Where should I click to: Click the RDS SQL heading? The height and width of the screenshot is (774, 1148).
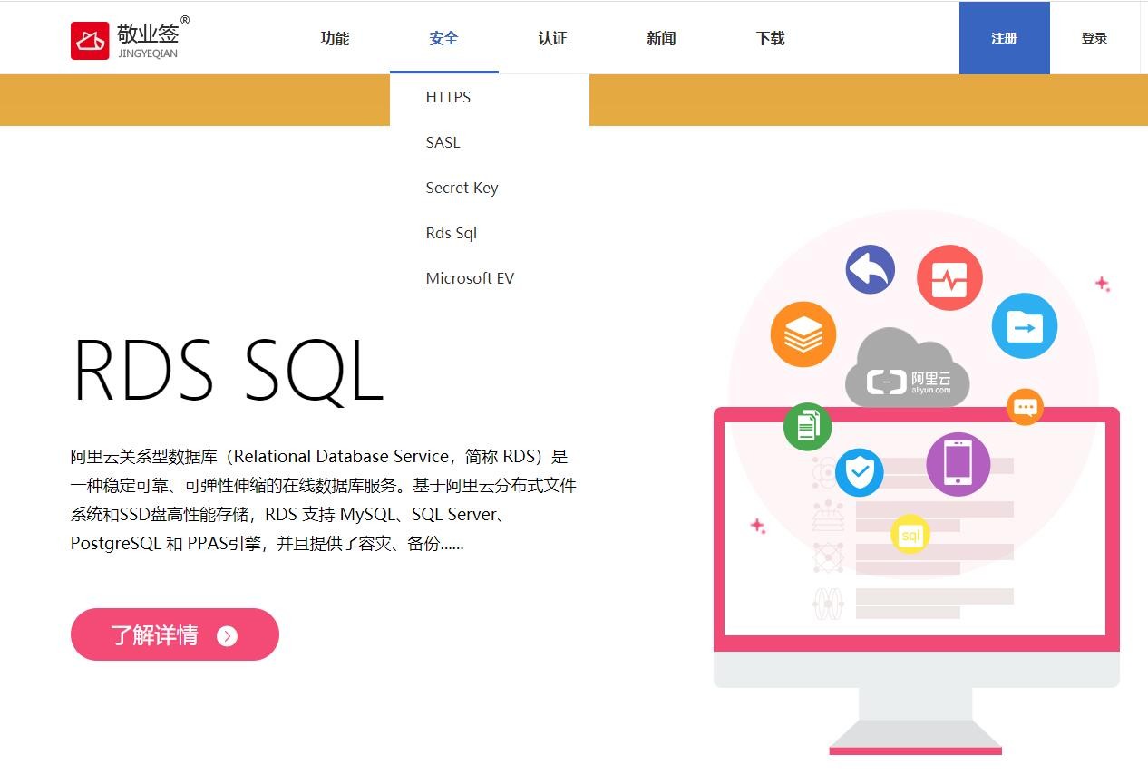[x=228, y=370]
